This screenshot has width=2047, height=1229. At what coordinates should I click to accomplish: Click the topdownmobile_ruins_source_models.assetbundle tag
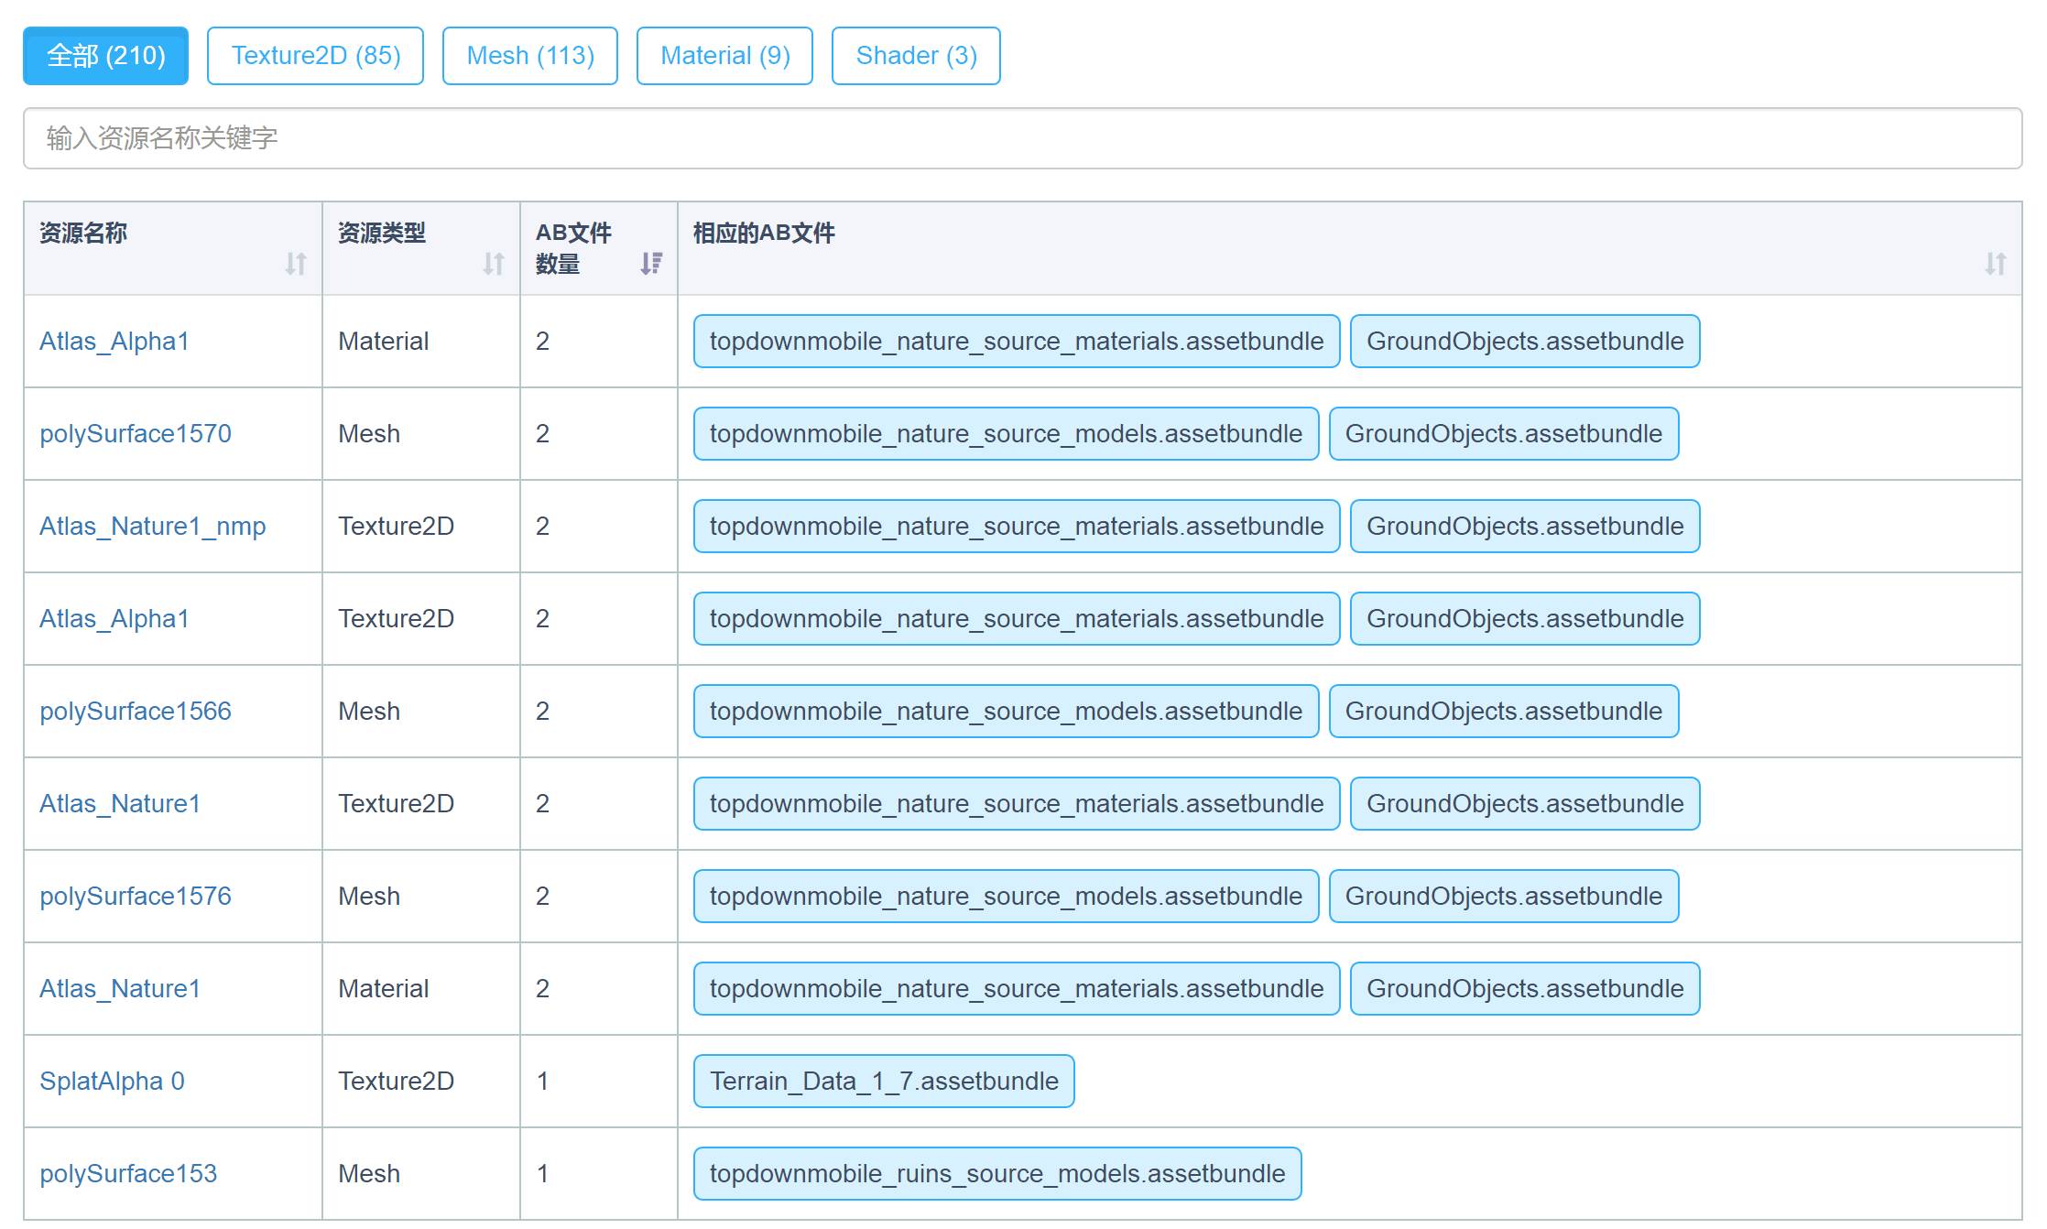tap(996, 1173)
